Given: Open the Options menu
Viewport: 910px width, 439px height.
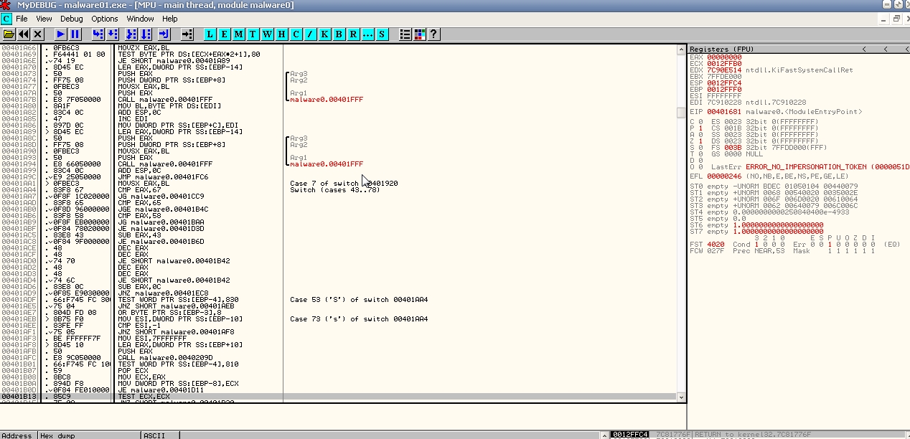Looking at the screenshot, I should (105, 19).
